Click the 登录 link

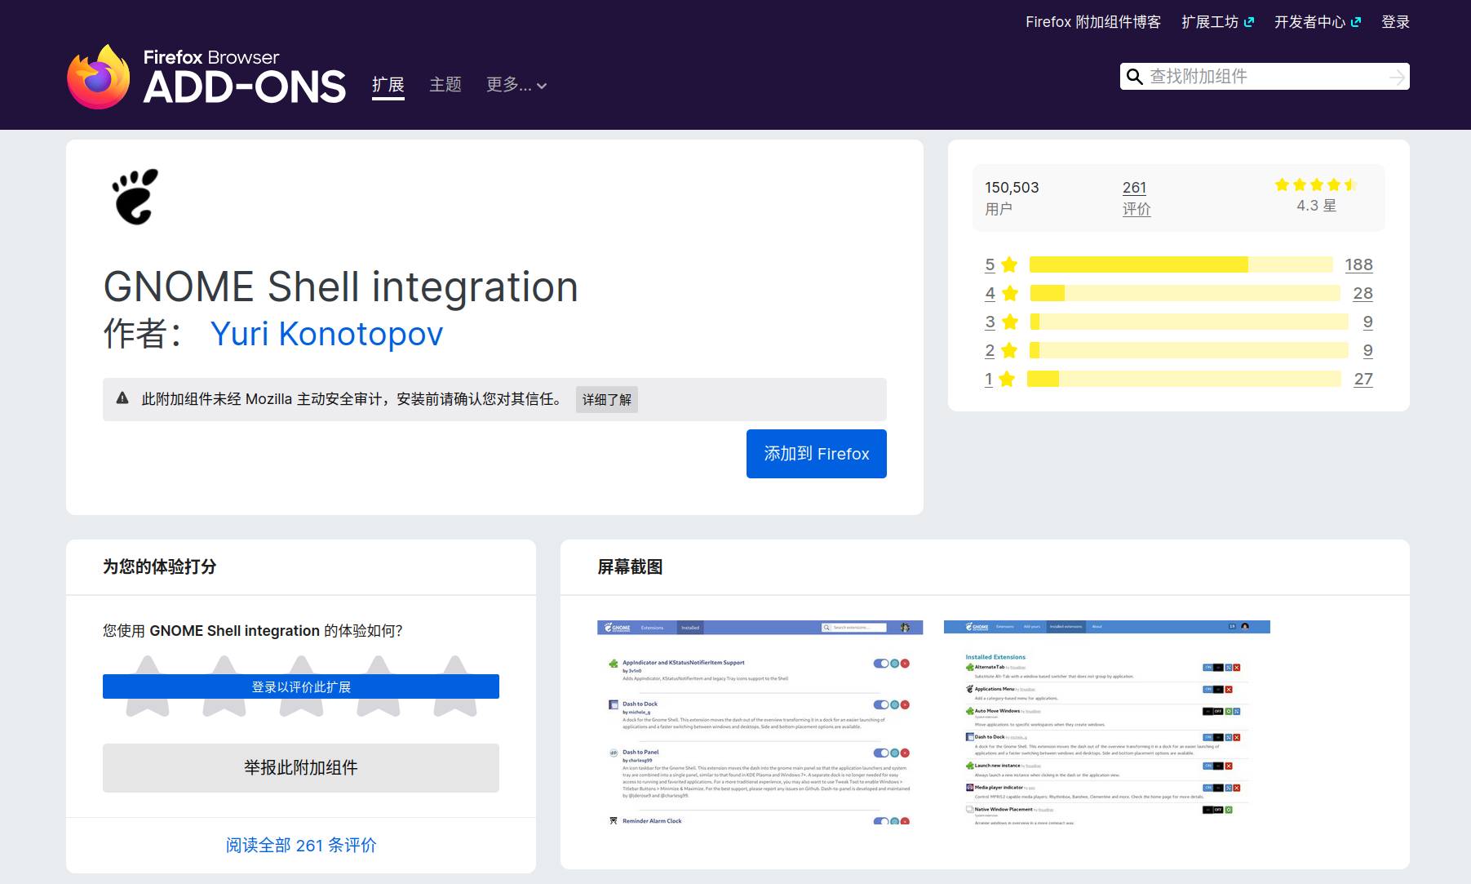pos(1395,22)
